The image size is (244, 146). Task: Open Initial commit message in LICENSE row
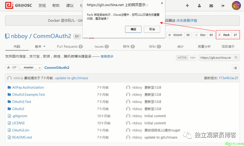(x=155, y=123)
